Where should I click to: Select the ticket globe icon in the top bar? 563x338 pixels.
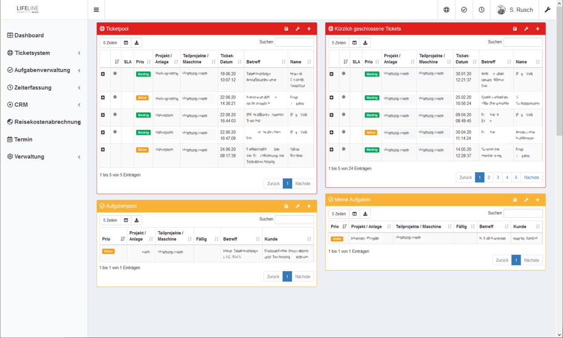point(446,9)
